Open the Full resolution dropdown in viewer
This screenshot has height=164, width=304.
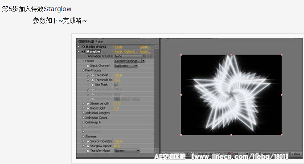pyautogui.click(x=241, y=154)
